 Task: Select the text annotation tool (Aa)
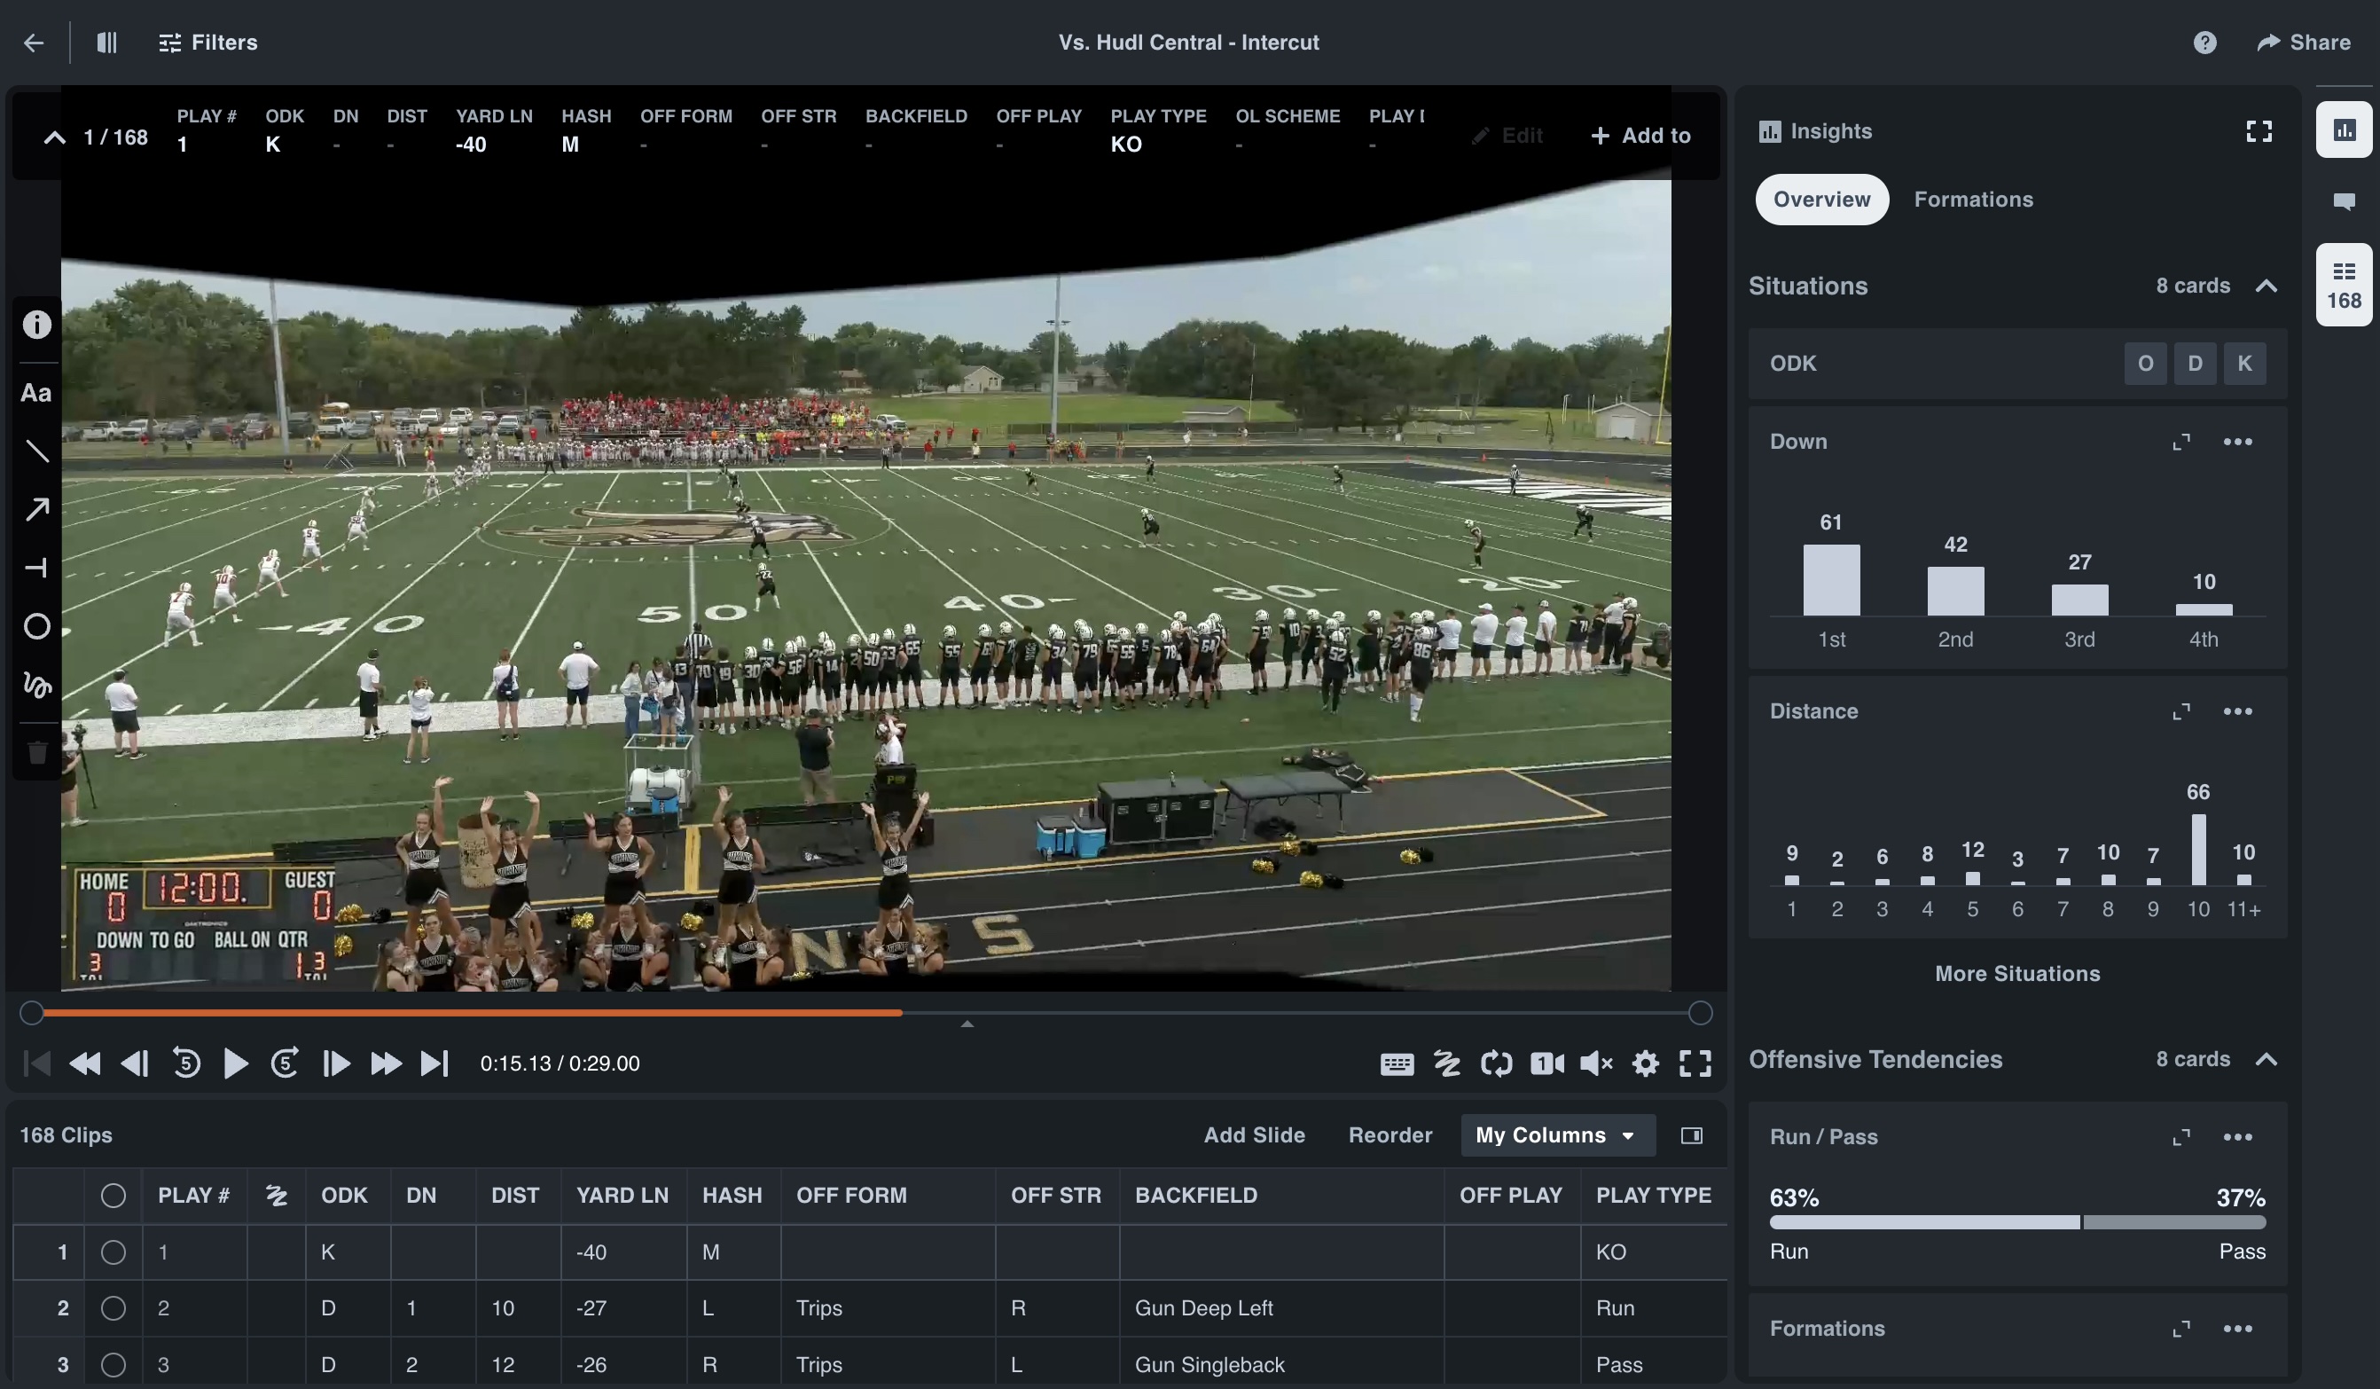coord(35,393)
